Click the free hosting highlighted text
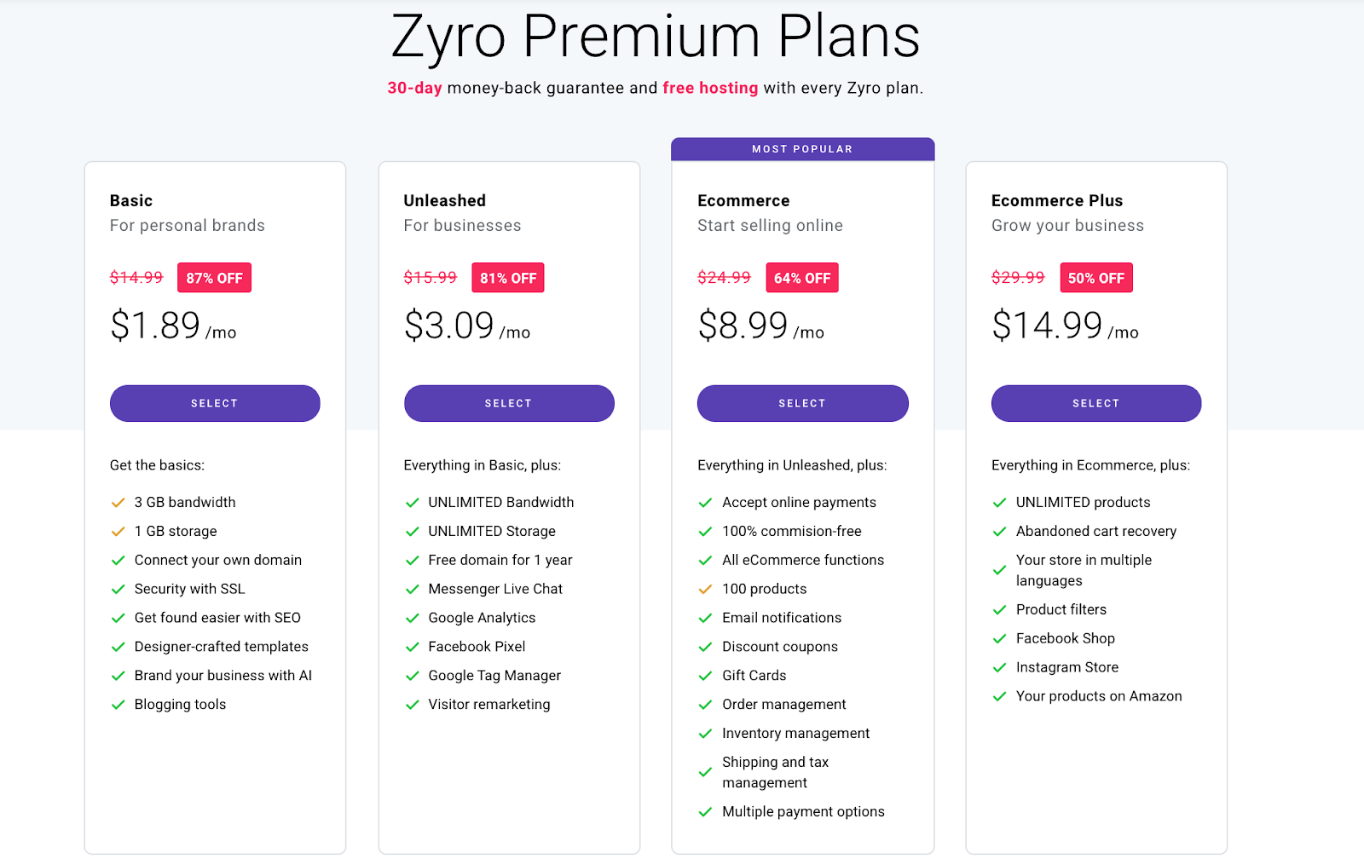This screenshot has width=1364, height=859. click(710, 88)
